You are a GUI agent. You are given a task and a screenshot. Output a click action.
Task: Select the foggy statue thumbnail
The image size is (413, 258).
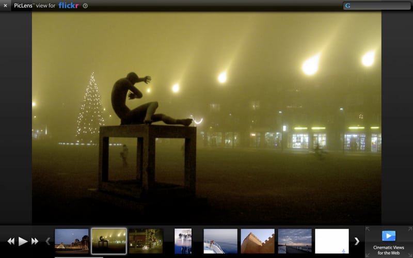pos(109,241)
